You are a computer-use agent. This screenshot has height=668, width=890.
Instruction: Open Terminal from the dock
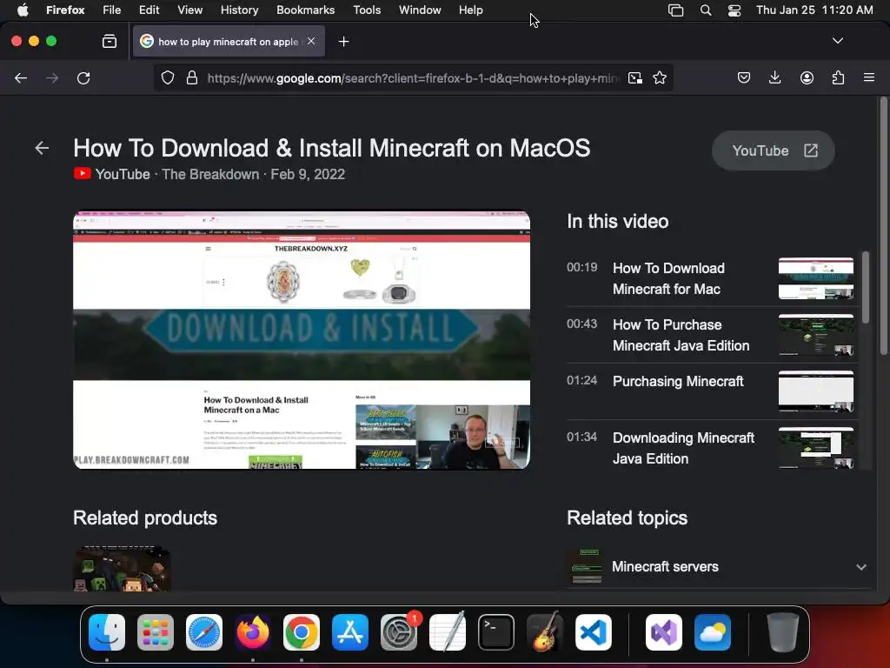[x=496, y=632]
